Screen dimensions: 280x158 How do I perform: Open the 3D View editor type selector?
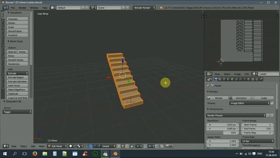click(x=6, y=146)
